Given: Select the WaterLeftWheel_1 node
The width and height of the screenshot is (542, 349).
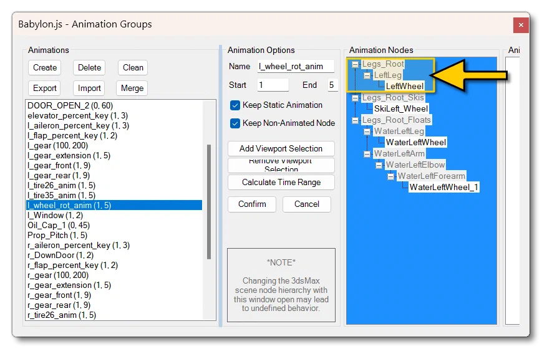Looking at the screenshot, I should coord(444,188).
